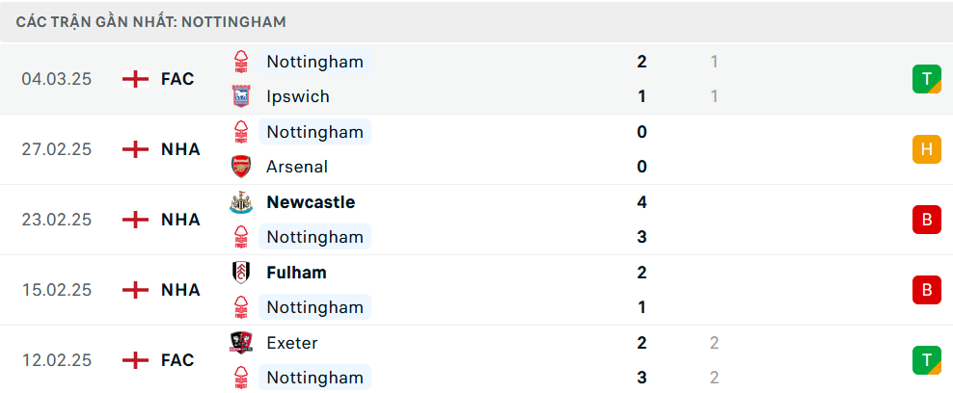The width and height of the screenshot is (953, 393).
Task: Click Nottingham crest in the Ipswich match
Action: [240, 62]
